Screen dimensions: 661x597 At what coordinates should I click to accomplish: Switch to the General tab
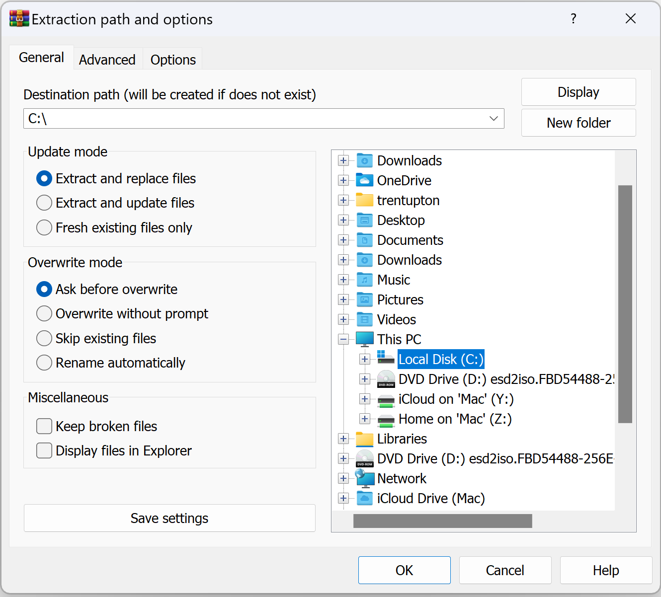coord(41,58)
